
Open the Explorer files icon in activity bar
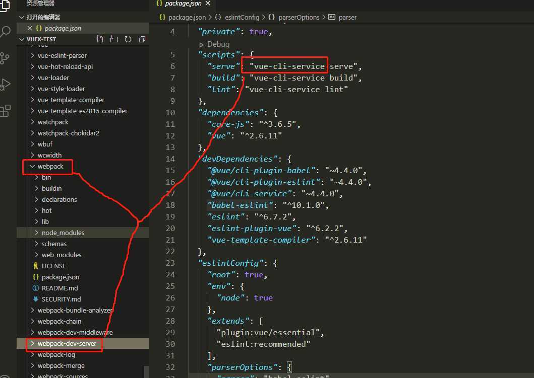click(4, 6)
